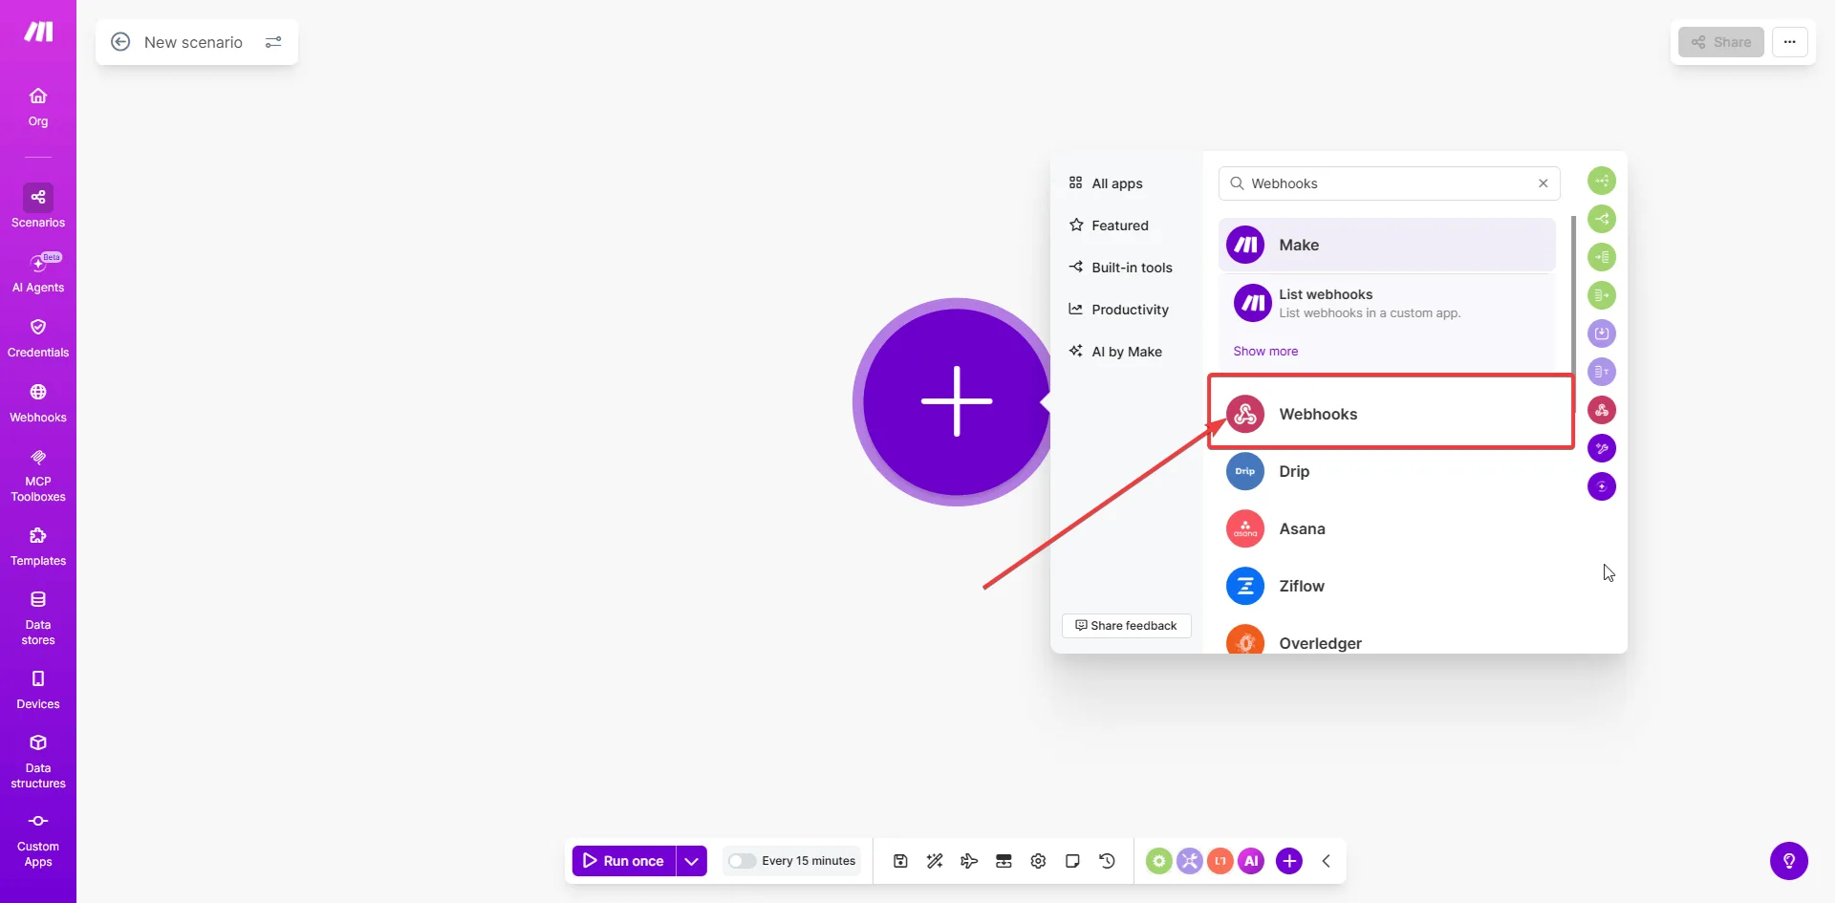Click the AI favorite in toolbar
This screenshot has width=1835, height=903.
(x=1251, y=861)
